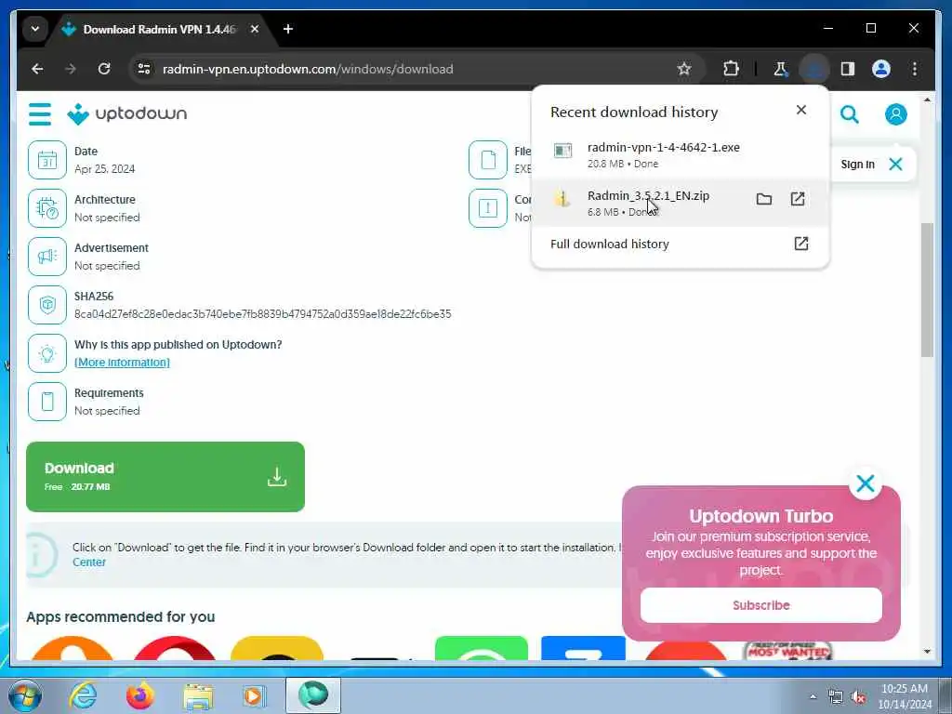Click the lightbulb icon beside Why published

click(x=47, y=353)
